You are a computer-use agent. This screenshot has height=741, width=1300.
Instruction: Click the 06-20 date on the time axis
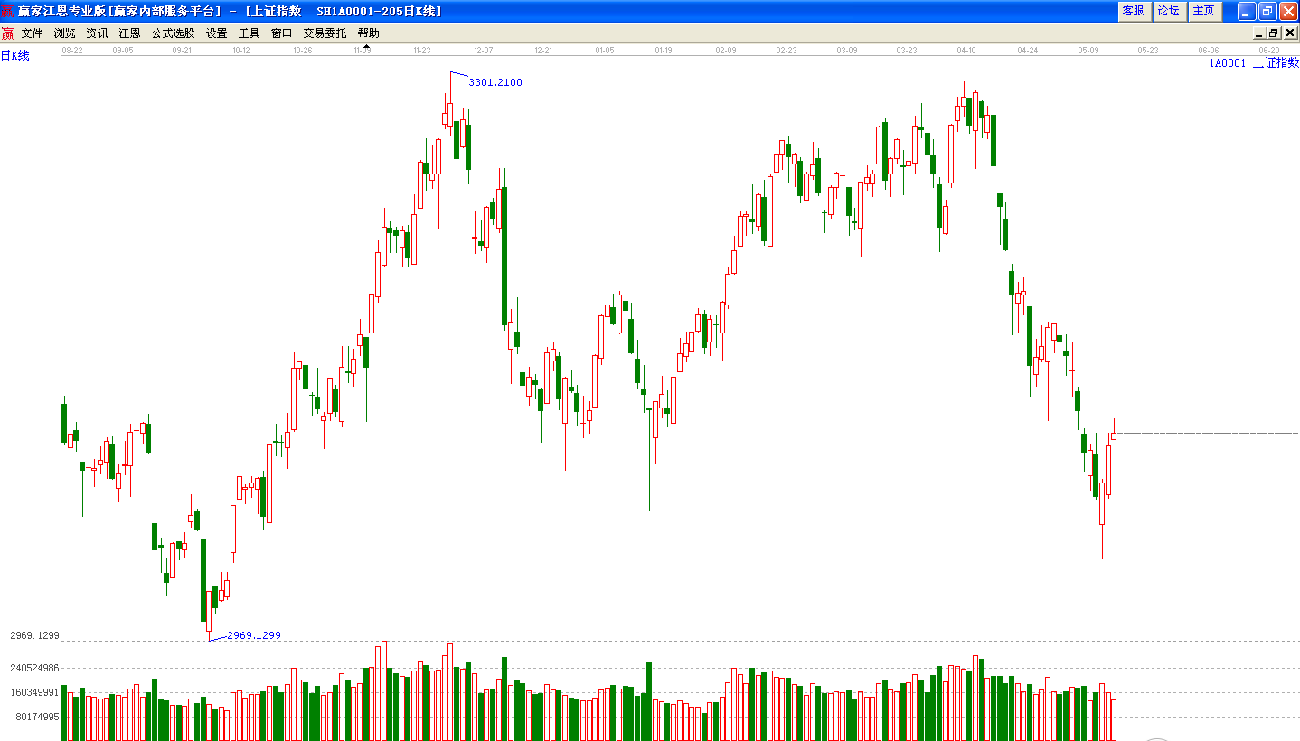point(1268,51)
